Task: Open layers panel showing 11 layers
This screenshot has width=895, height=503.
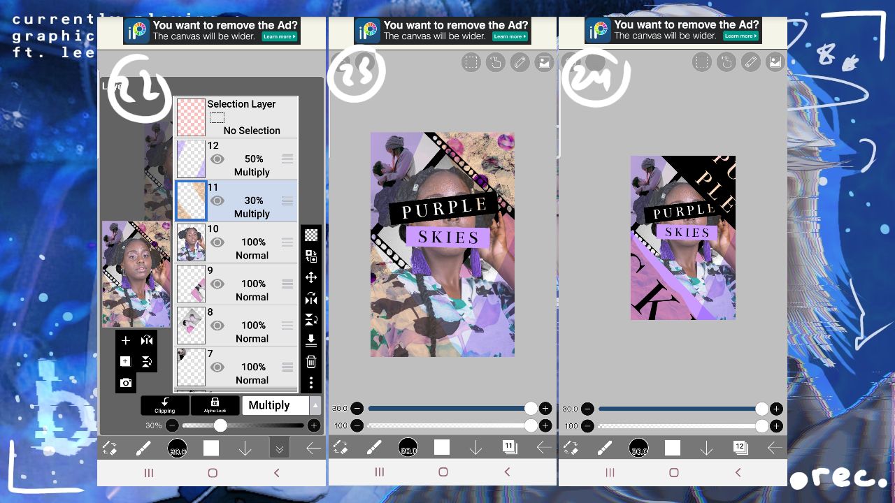Action: tap(509, 447)
